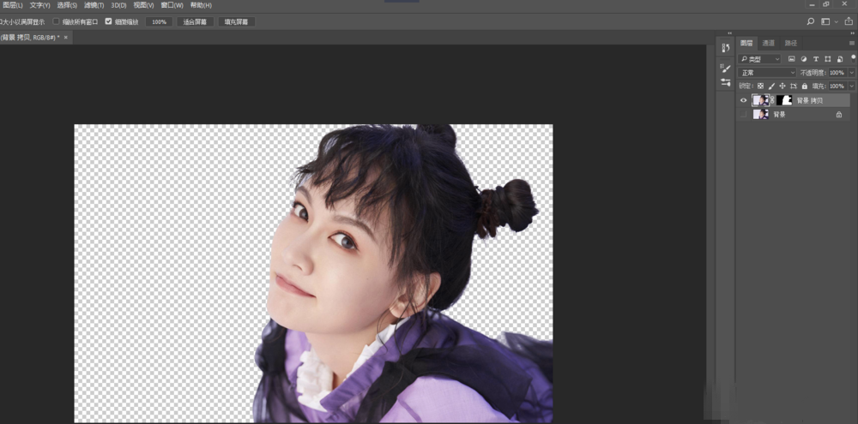Click the 填充屏幕 button

(x=237, y=22)
